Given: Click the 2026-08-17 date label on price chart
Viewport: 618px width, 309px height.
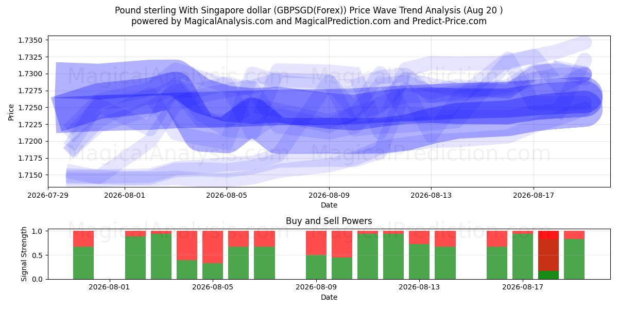Looking at the screenshot, I should 534,195.
